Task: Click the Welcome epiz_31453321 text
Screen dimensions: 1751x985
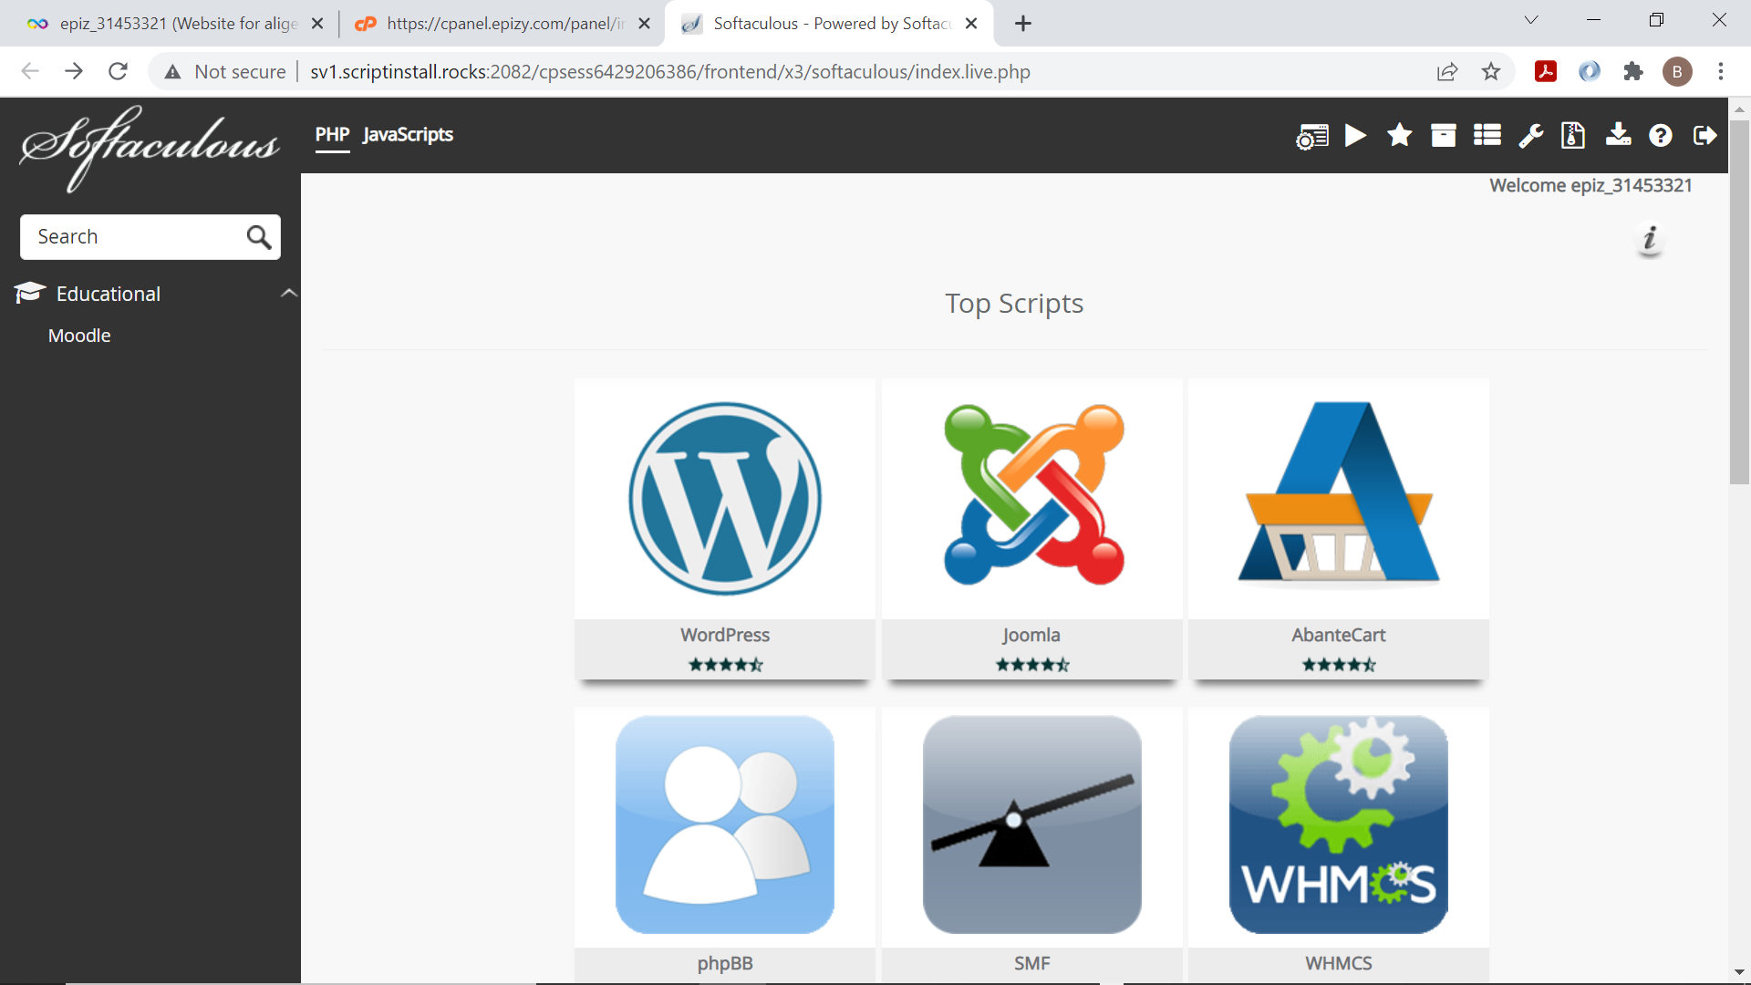Action: (1590, 185)
